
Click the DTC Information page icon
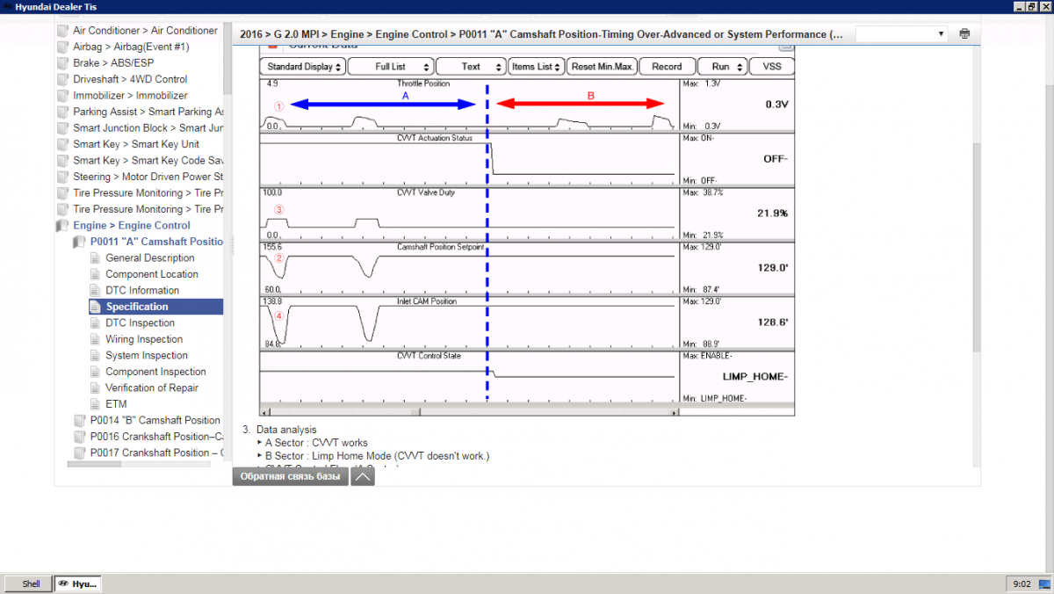(x=96, y=291)
